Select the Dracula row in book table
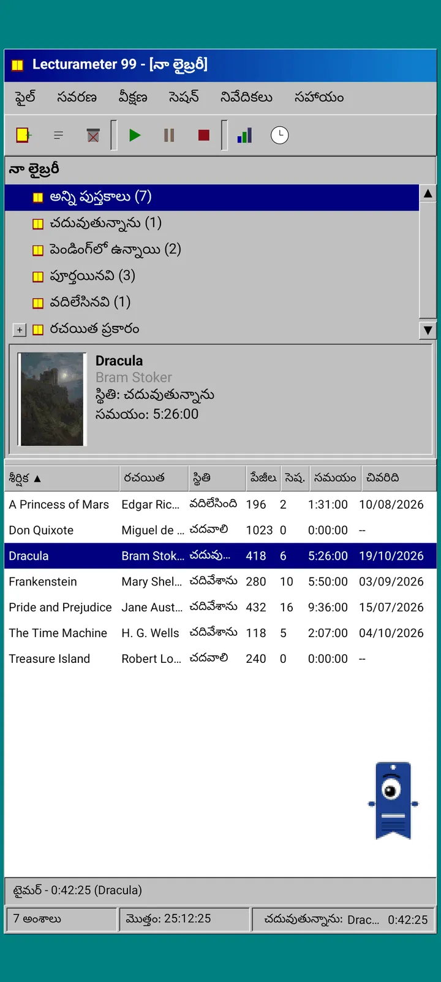 (221, 556)
